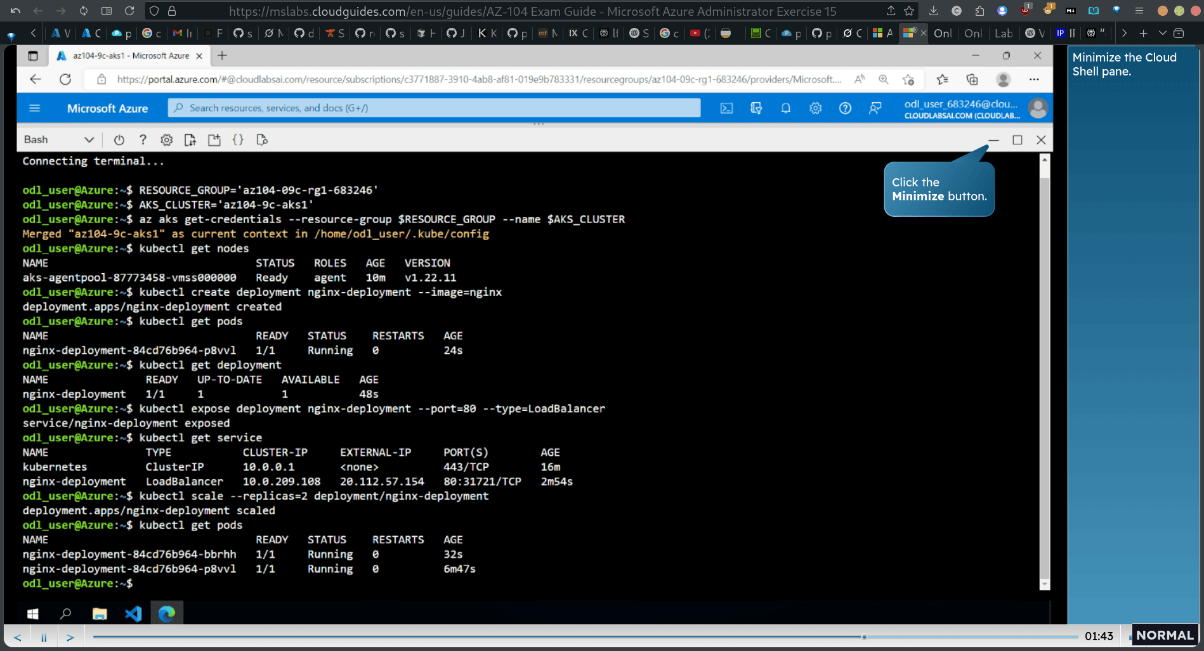Open Azure notifications bell
This screenshot has height=651, width=1204.
tap(785, 108)
